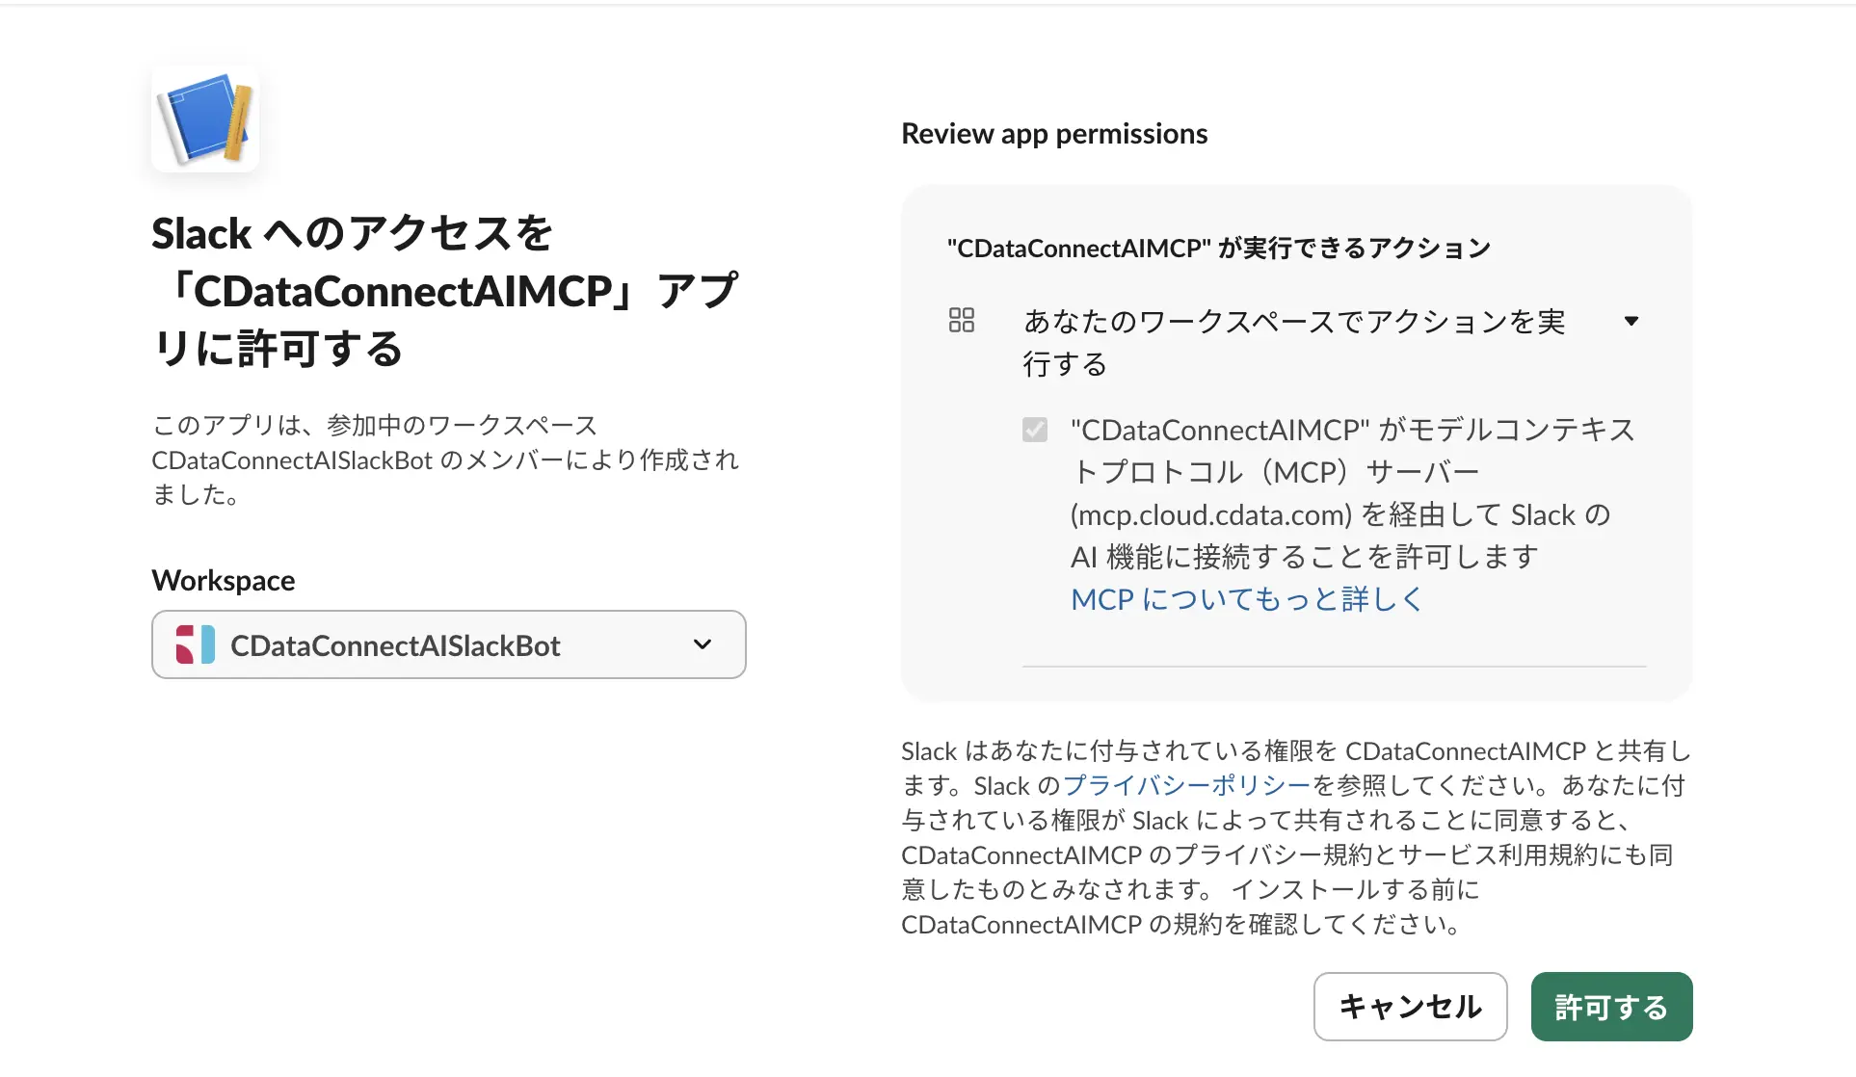The width and height of the screenshot is (1856, 1077).
Task: Click the Workspace field label
Action: (x=224, y=580)
